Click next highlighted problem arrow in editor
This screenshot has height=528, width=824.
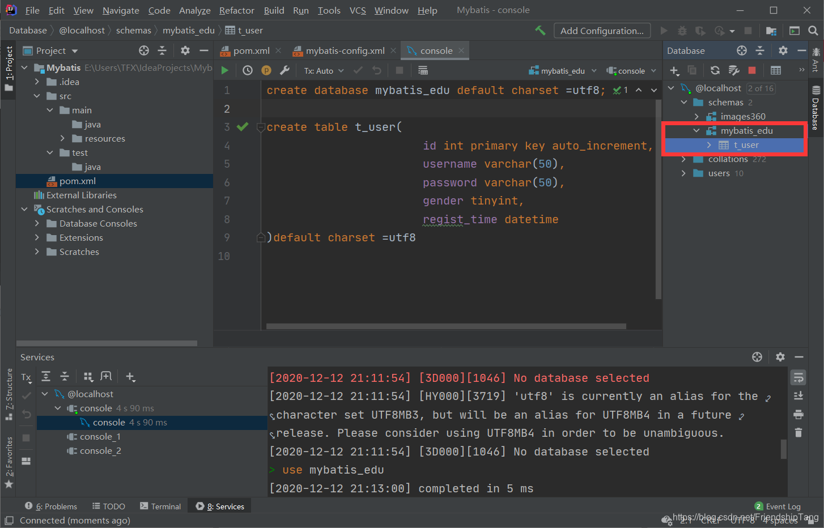(654, 90)
